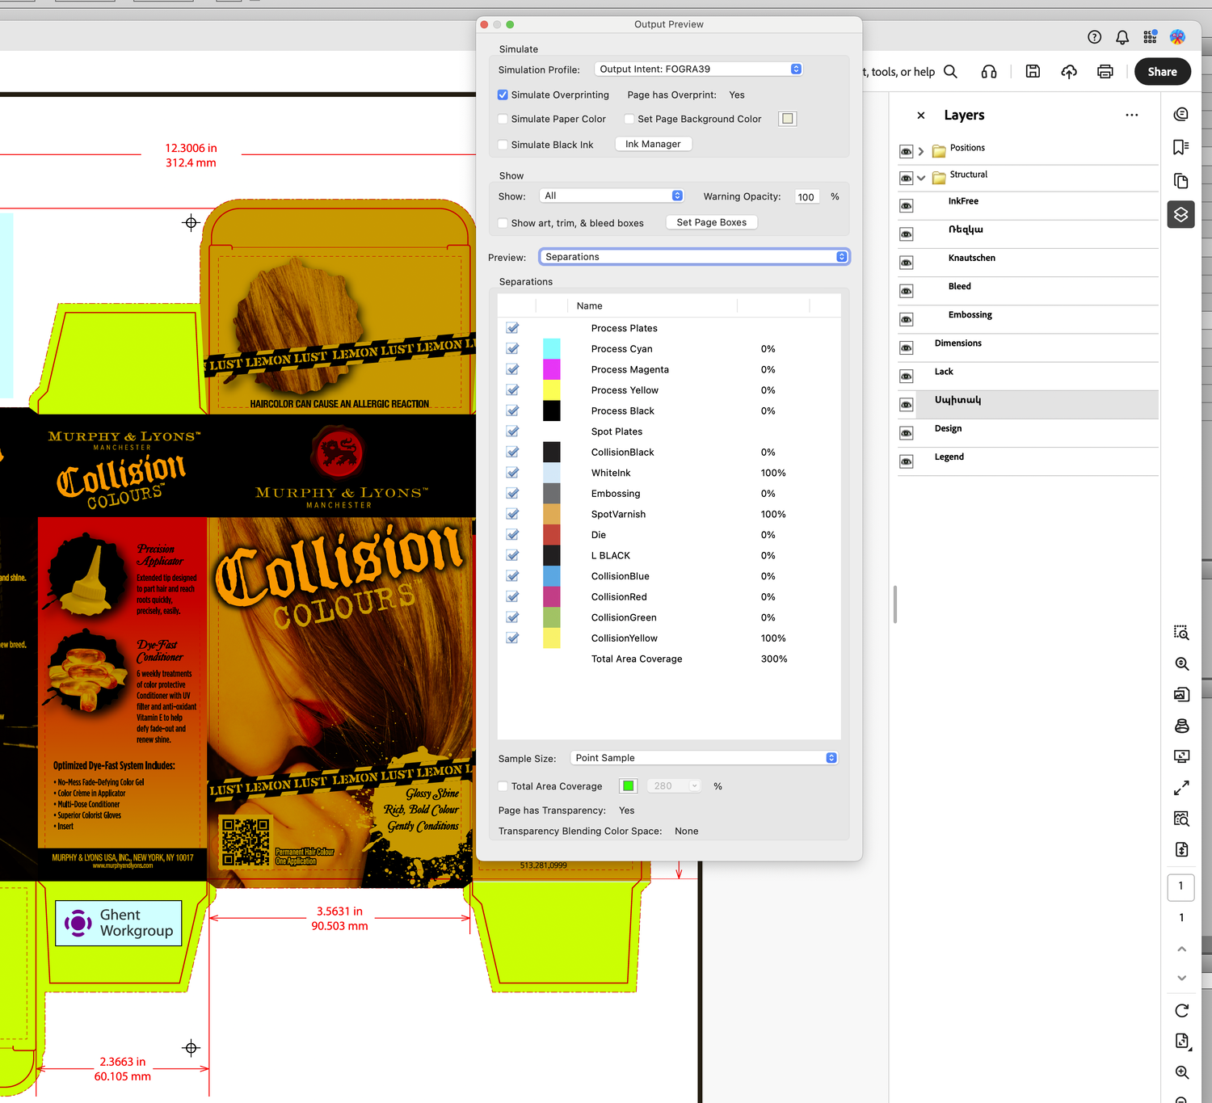Click the notifications bell icon
1212x1103 pixels.
(1122, 36)
